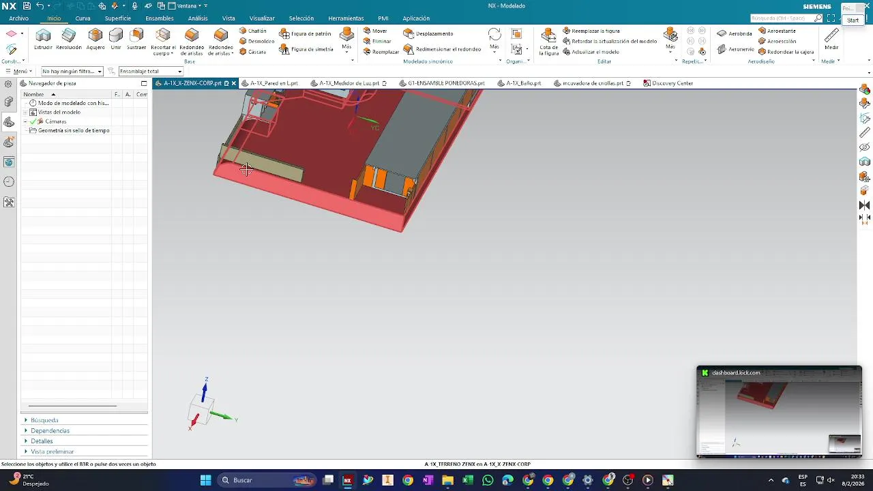The height and width of the screenshot is (491, 873).
Task: Expand Más in Modelado sincrónico group
Action: 494,48
